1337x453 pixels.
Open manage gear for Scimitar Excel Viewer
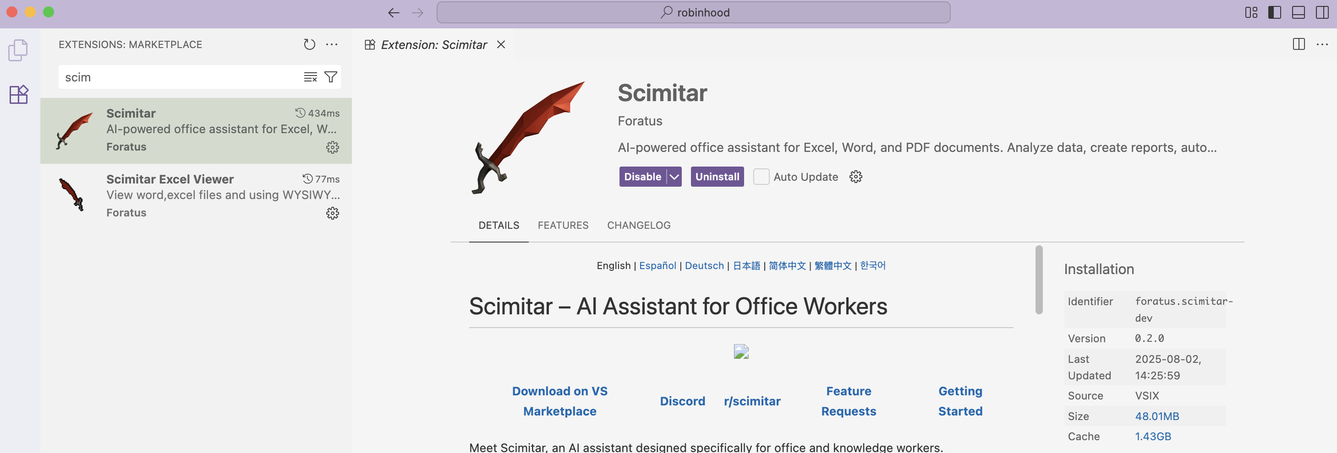332,213
